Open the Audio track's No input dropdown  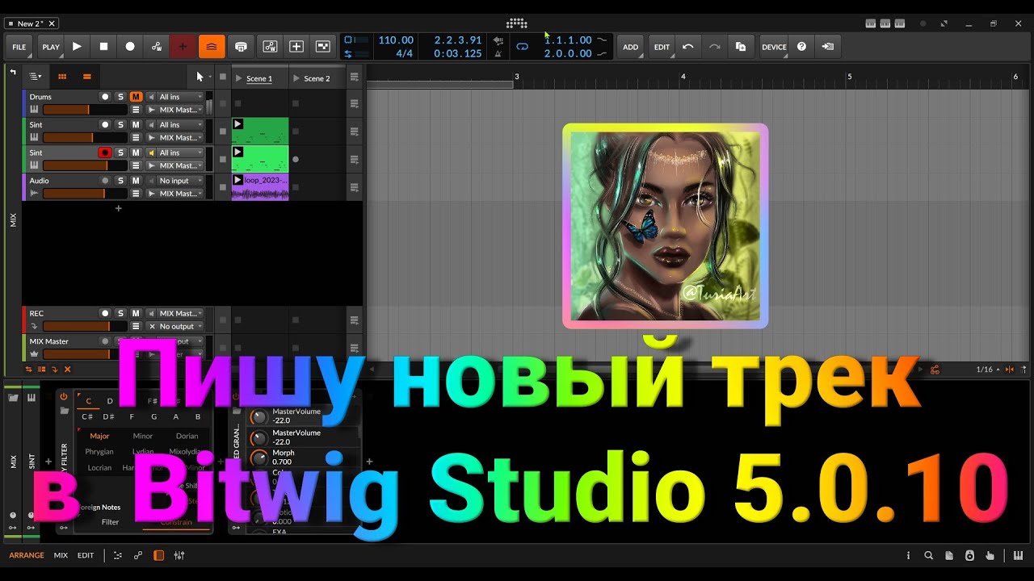(180, 181)
